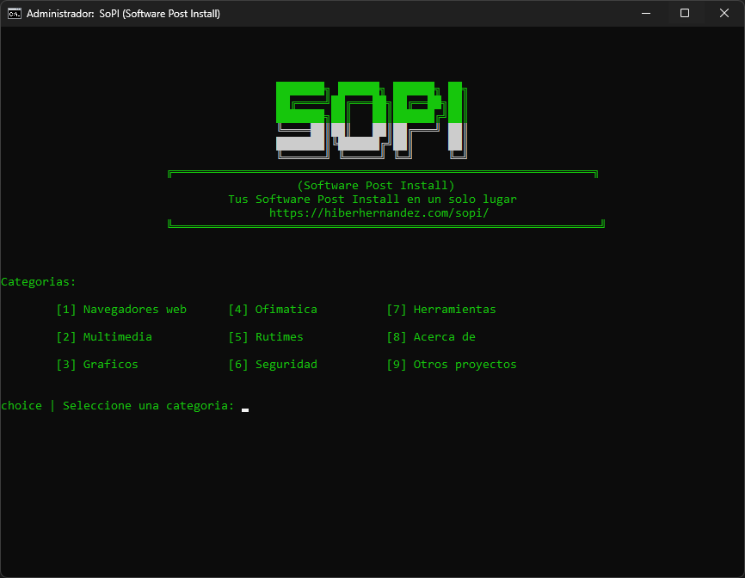
Task: Click the (Software Post Install) banner subtitle
Action: pyautogui.click(x=376, y=185)
